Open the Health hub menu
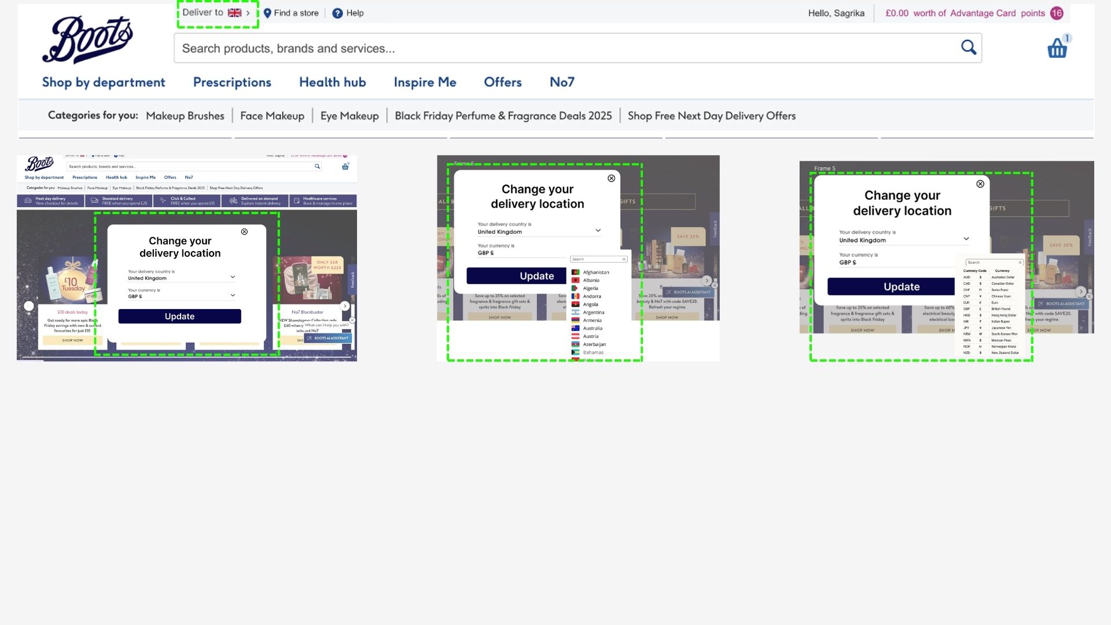This screenshot has height=625, width=1111. click(333, 82)
